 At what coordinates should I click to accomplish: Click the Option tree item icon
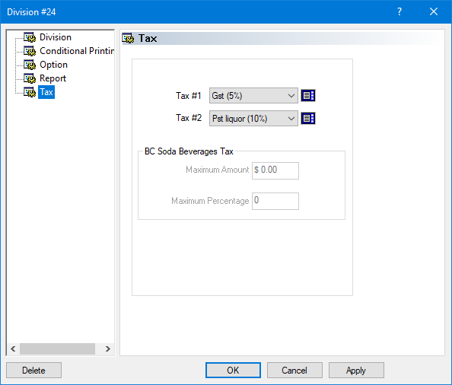coord(30,65)
